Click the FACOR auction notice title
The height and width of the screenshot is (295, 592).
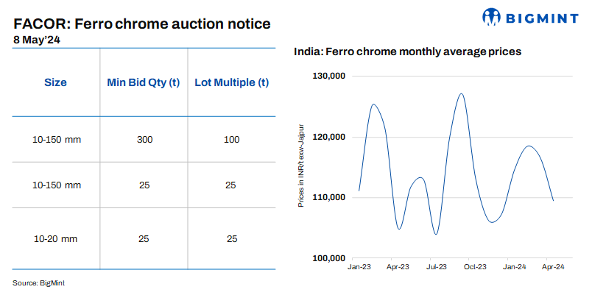142,24
